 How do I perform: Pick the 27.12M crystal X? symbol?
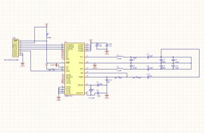coord(91,90)
